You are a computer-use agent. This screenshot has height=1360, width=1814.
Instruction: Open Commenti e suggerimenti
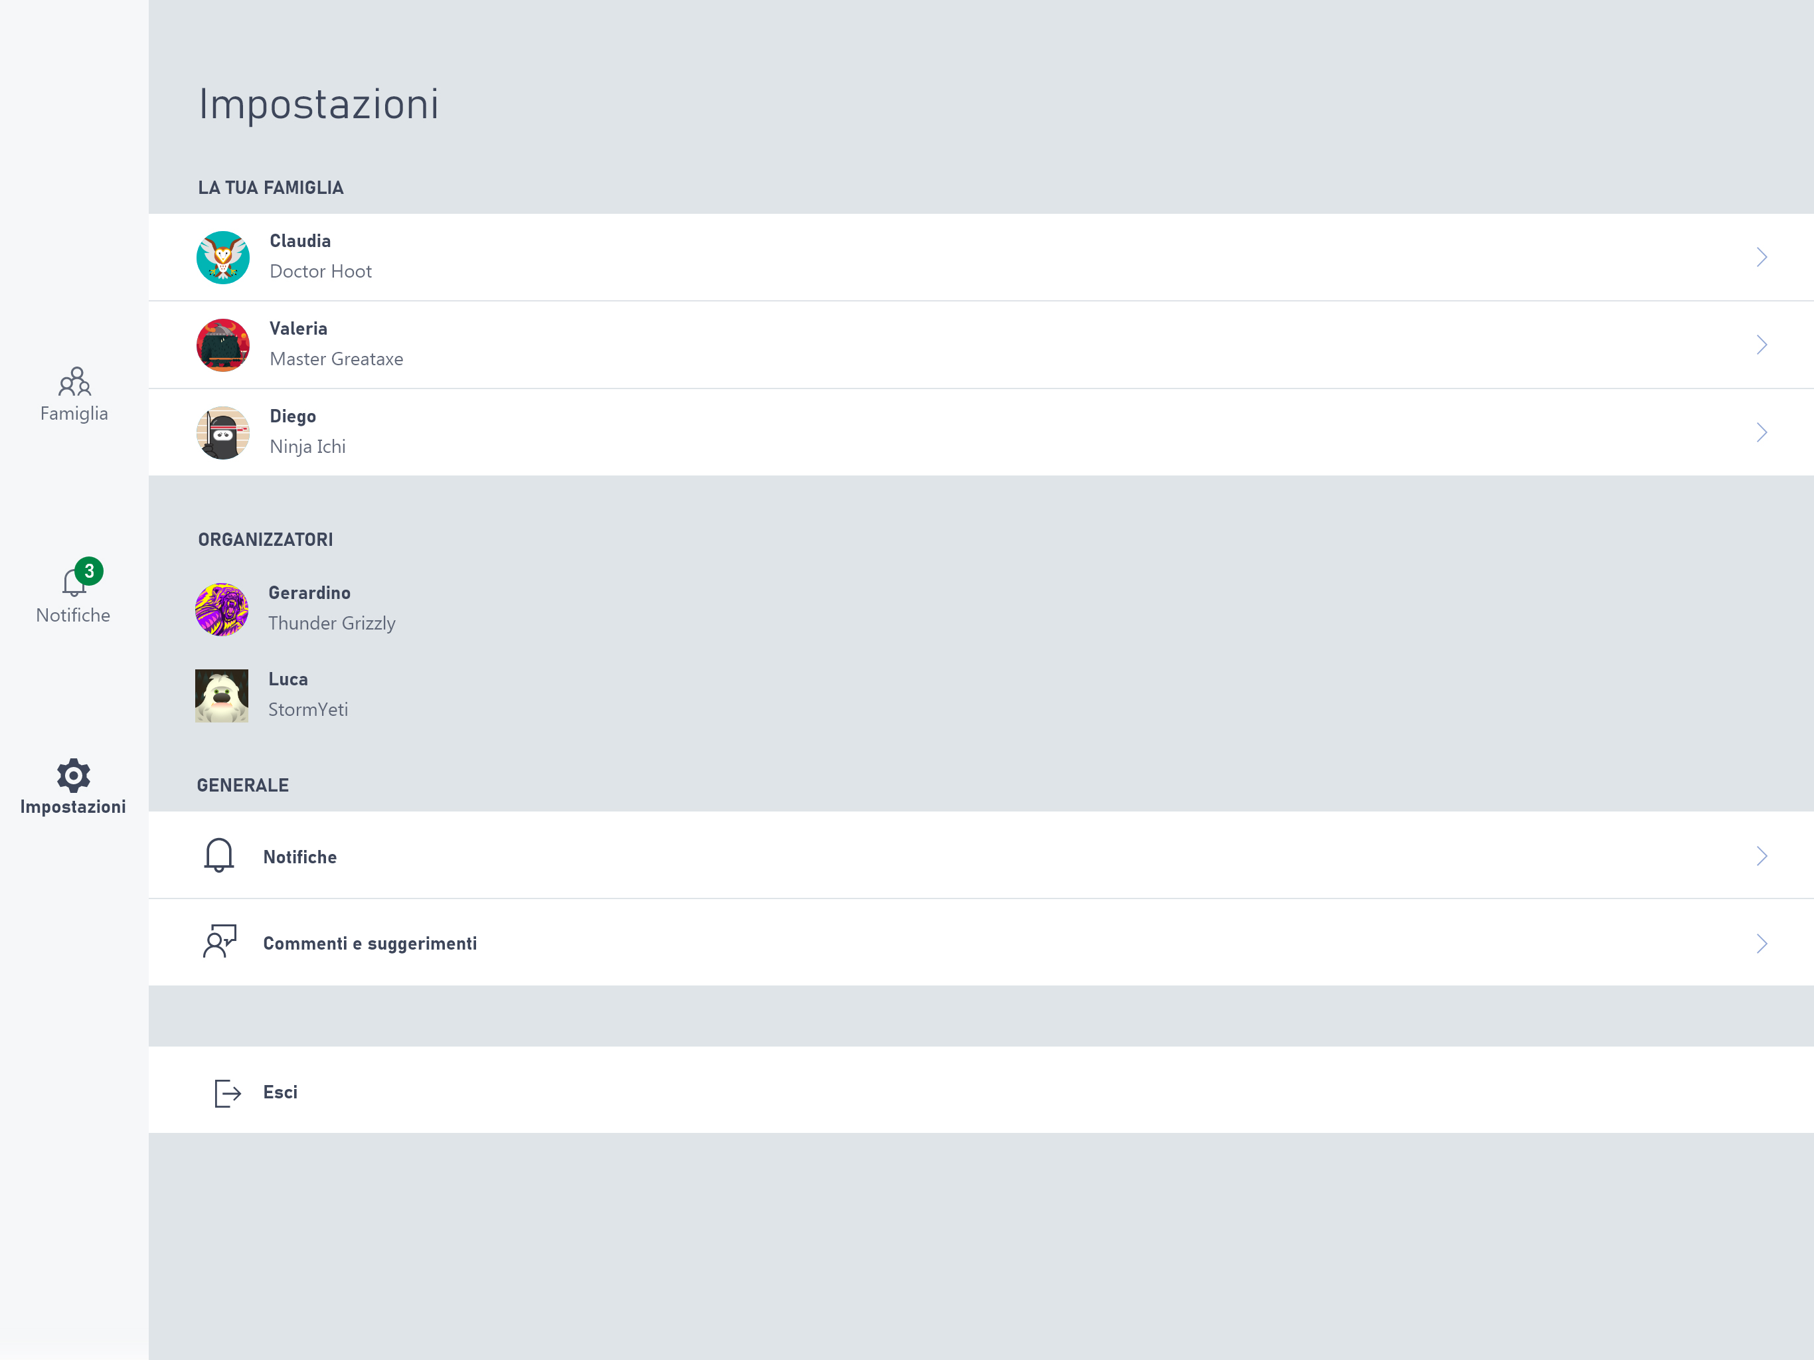(x=981, y=942)
